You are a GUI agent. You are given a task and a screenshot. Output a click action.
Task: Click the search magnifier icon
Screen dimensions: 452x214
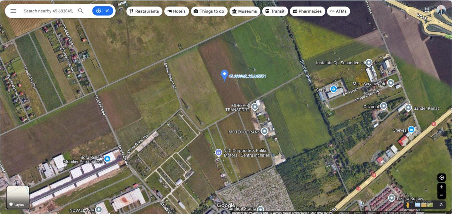(81, 11)
